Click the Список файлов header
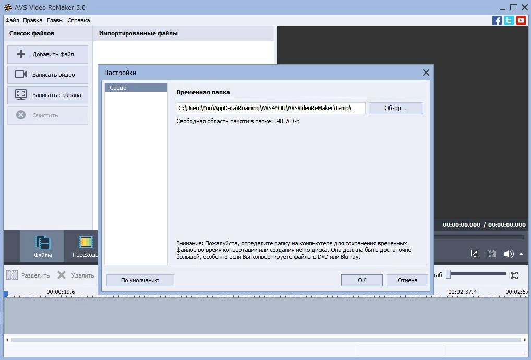The image size is (531, 360). [31, 33]
